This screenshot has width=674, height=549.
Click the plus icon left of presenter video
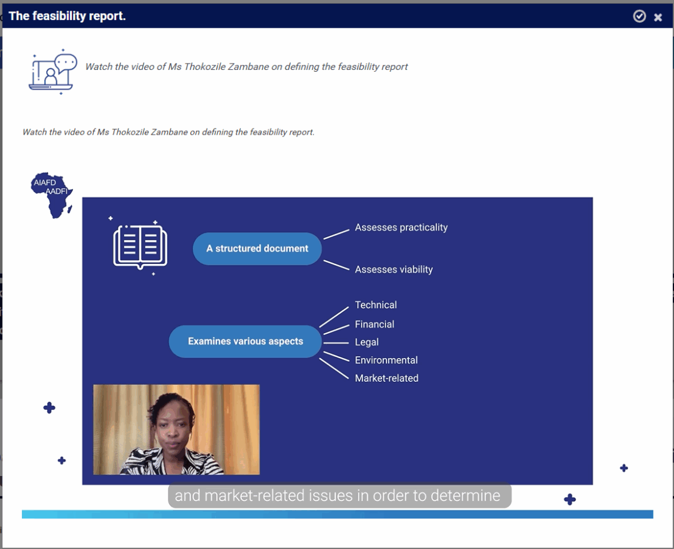coord(49,408)
